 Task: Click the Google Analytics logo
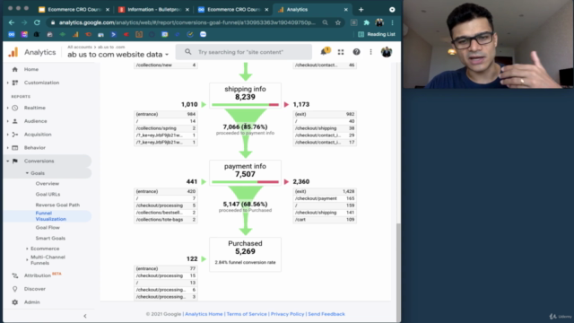[x=13, y=52]
